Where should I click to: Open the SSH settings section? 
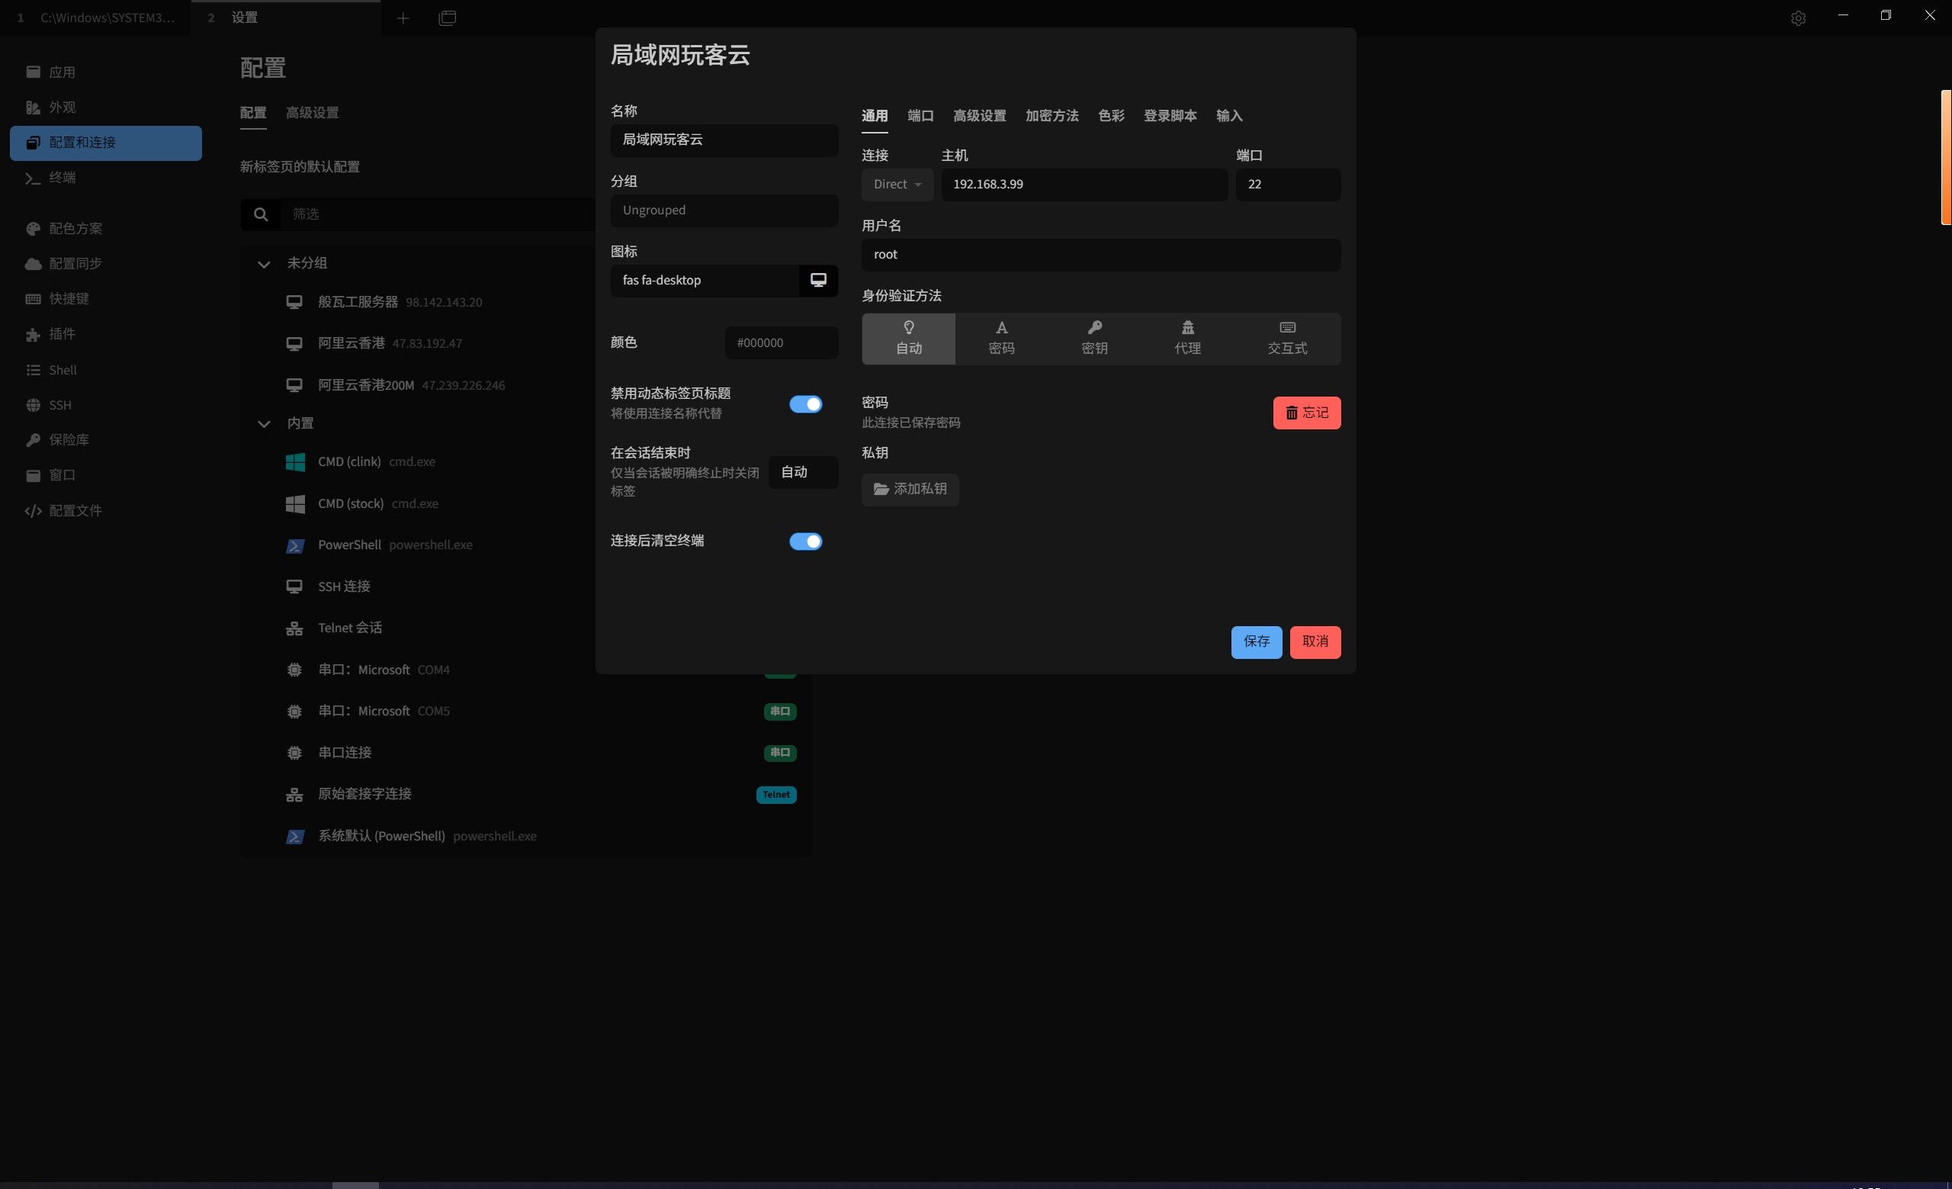tap(105, 405)
